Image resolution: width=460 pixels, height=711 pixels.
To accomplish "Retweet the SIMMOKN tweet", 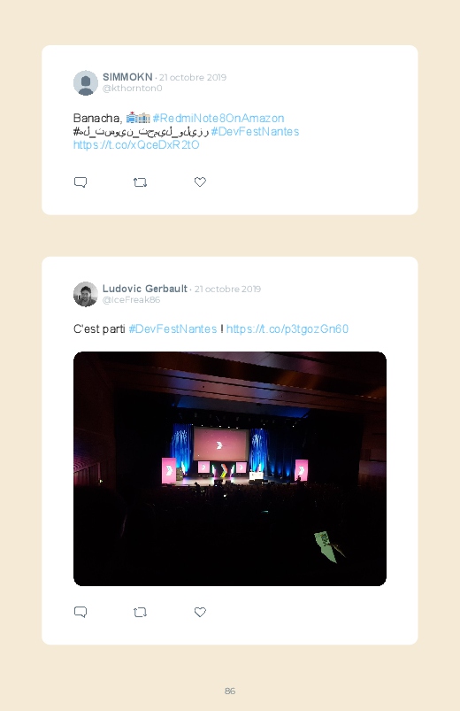I will (x=140, y=182).
